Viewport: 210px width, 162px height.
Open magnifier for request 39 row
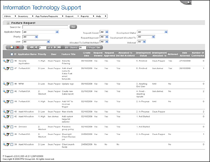pos(4,144)
